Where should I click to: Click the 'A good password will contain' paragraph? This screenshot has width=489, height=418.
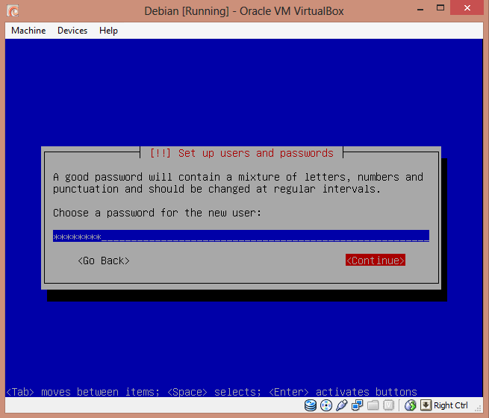tap(238, 183)
